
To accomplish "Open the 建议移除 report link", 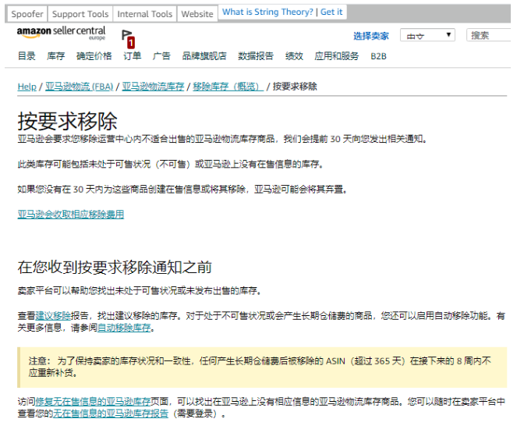I will tap(53, 316).
